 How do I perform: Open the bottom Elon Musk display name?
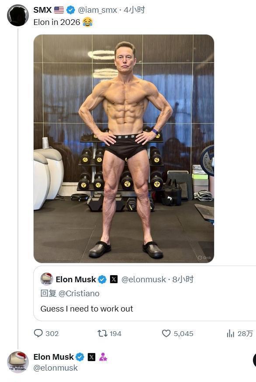point(53,357)
